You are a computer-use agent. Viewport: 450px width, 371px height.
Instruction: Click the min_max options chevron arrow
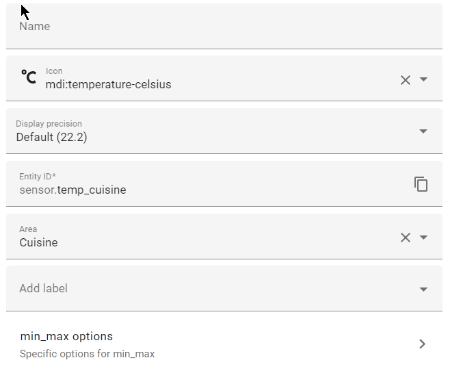coord(422,344)
